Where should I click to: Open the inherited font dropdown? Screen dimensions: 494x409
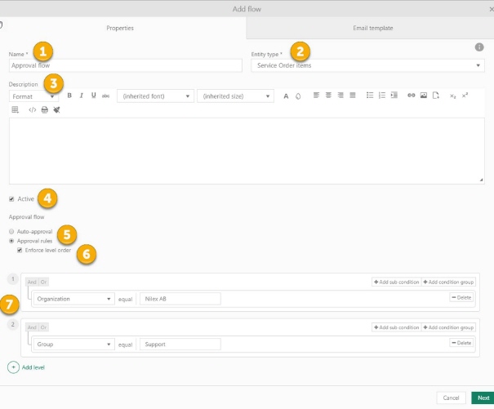coord(155,96)
